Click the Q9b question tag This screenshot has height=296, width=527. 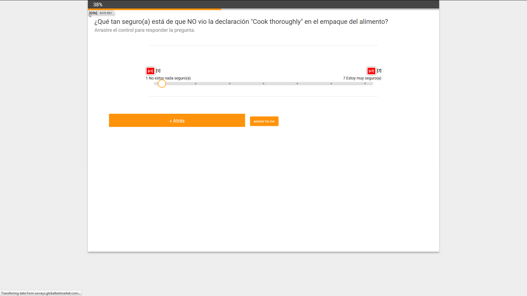point(93,13)
